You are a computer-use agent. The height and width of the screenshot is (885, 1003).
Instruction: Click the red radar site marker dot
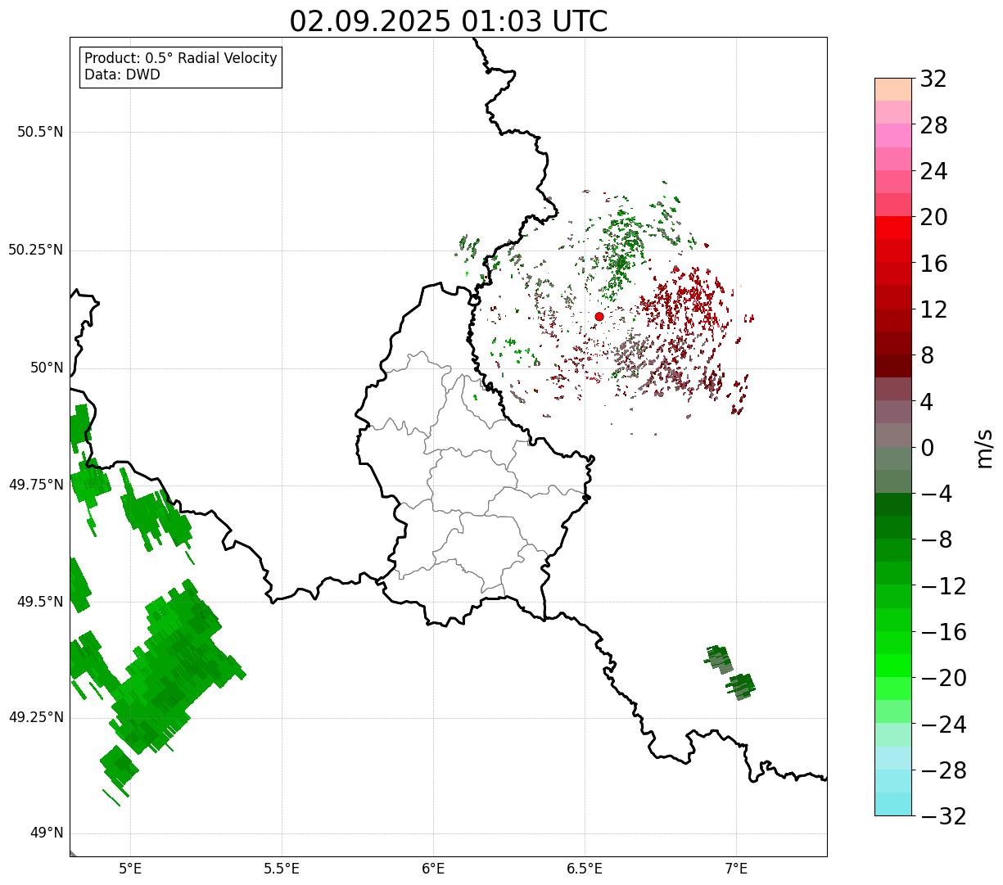pyautogui.click(x=599, y=316)
